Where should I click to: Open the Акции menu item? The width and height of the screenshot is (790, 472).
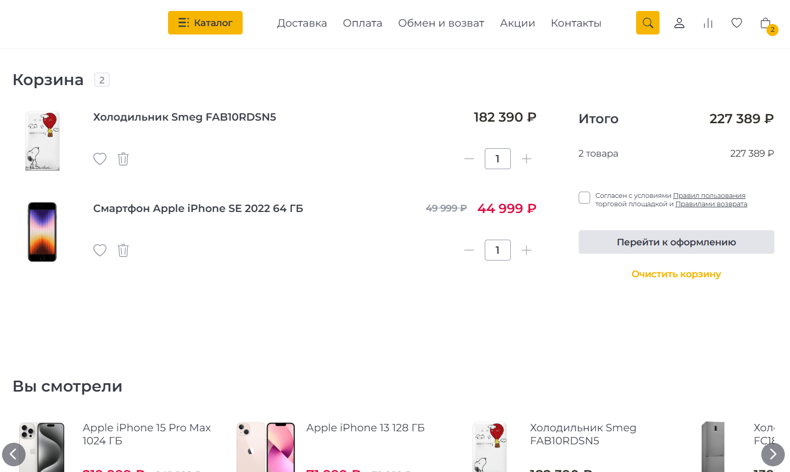(x=517, y=23)
